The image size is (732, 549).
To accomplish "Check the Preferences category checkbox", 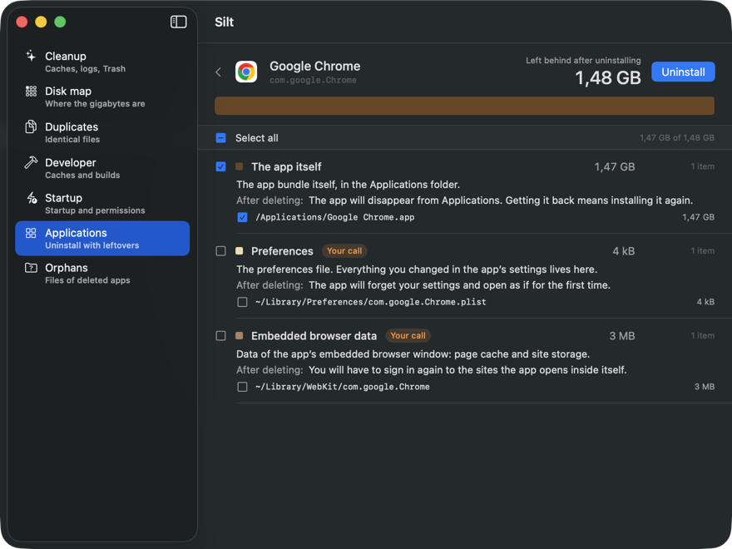I will click(220, 251).
